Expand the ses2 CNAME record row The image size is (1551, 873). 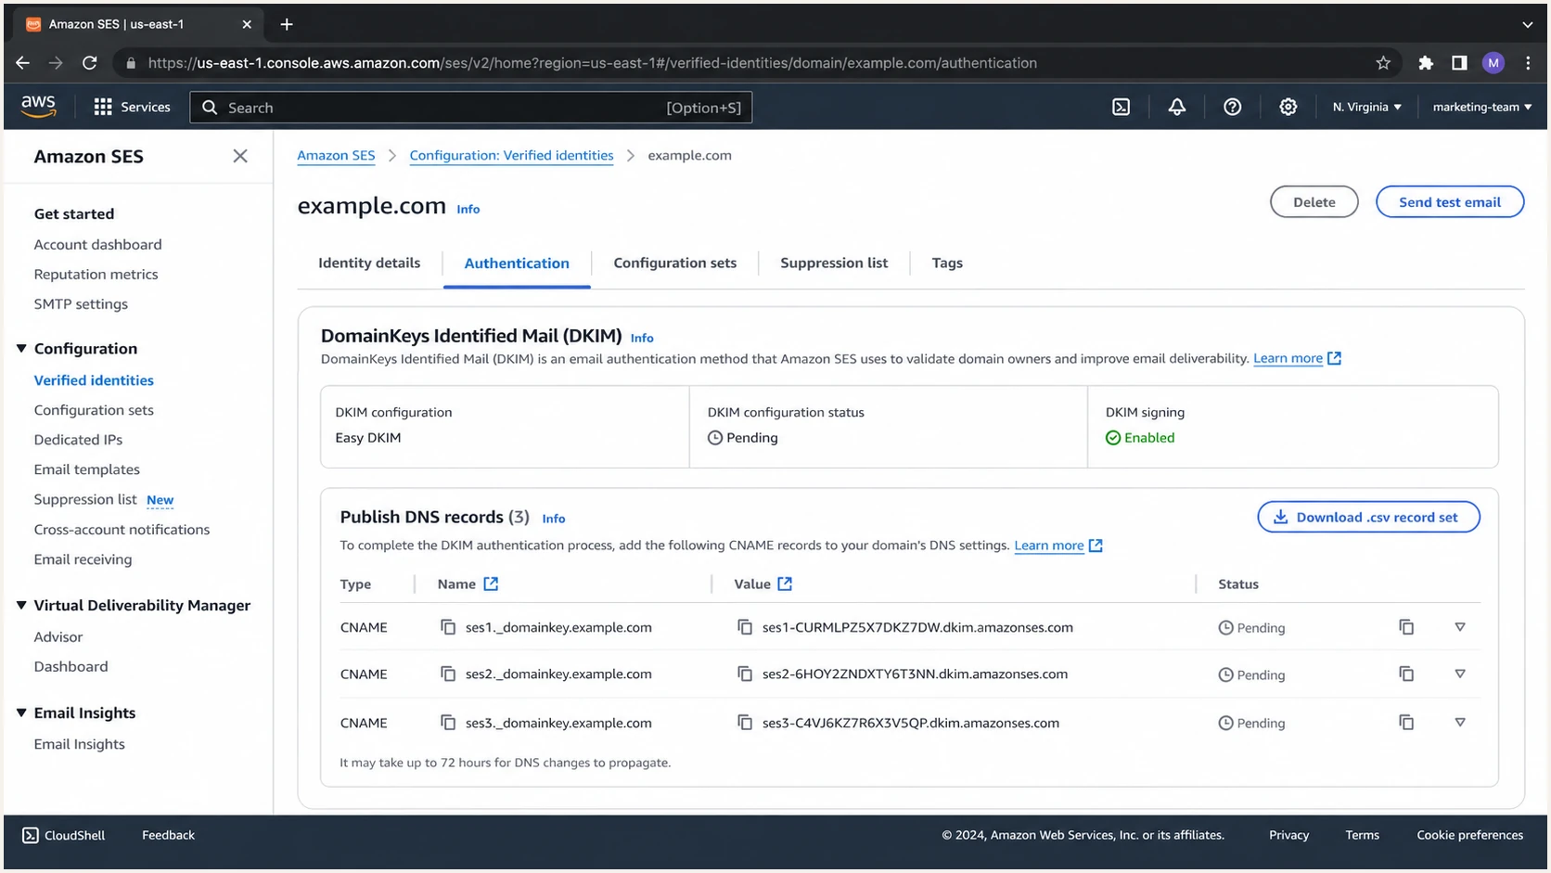pyautogui.click(x=1460, y=674)
